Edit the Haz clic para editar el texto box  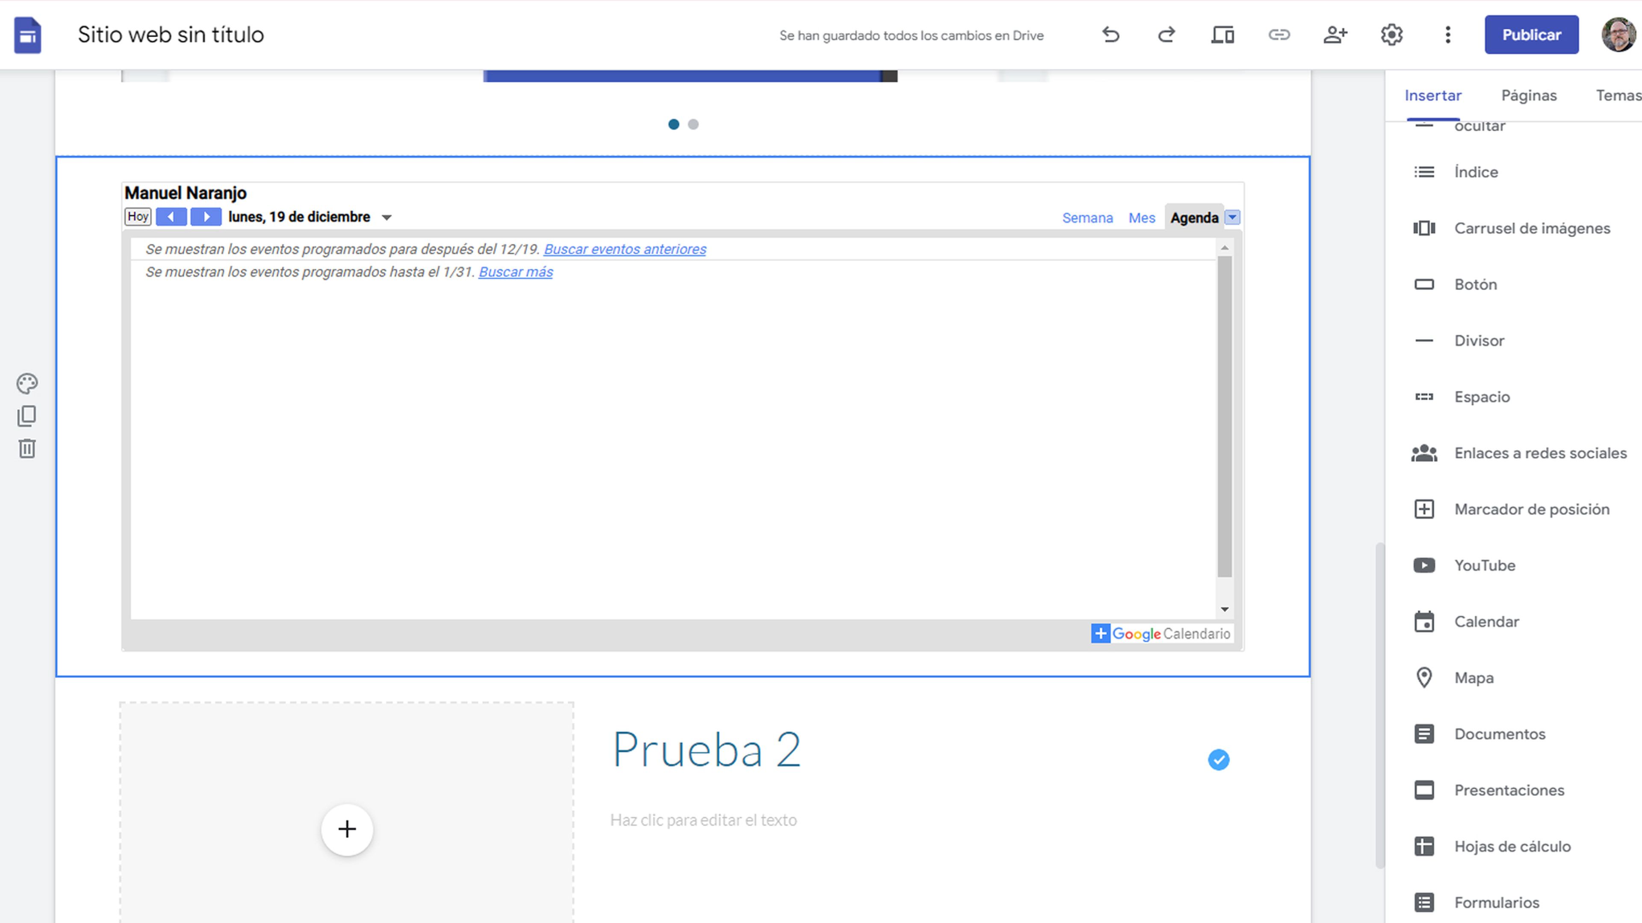(x=703, y=820)
